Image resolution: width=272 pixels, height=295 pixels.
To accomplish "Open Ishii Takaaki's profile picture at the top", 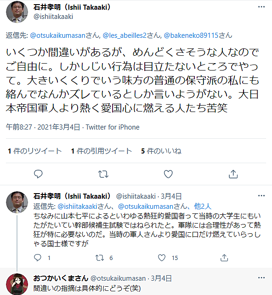I will point(17,12).
